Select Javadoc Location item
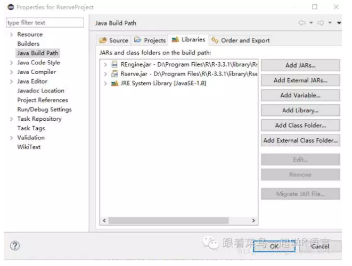352x266 pixels. coord(40,91)
